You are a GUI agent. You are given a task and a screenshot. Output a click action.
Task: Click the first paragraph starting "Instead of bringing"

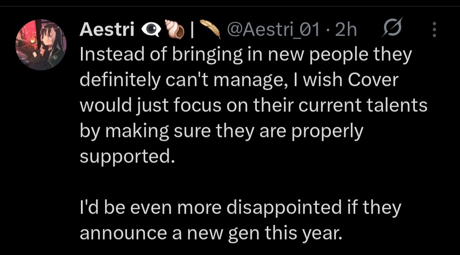[253, 105]
